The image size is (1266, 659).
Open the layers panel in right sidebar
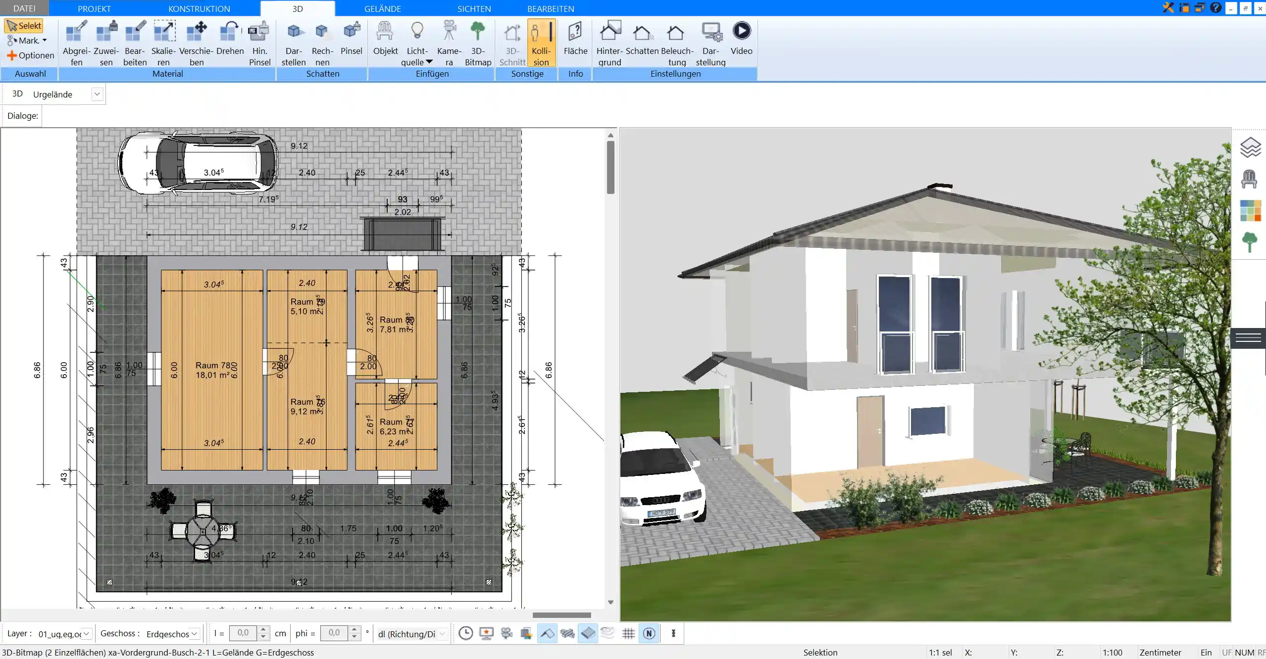1250,147
